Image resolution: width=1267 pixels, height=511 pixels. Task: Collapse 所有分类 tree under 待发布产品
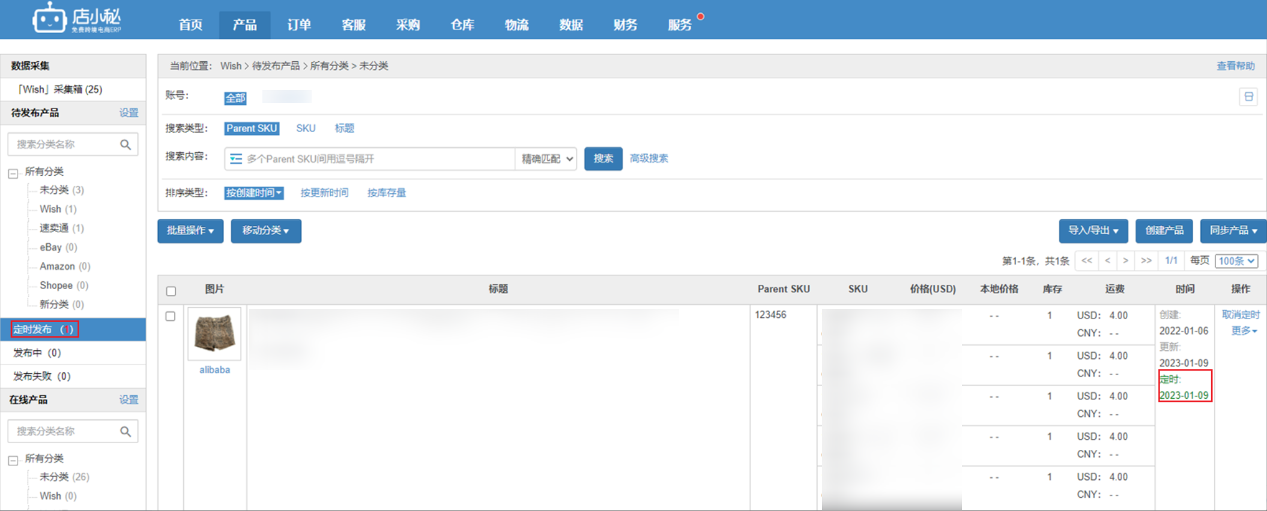(x=13, y=173)
